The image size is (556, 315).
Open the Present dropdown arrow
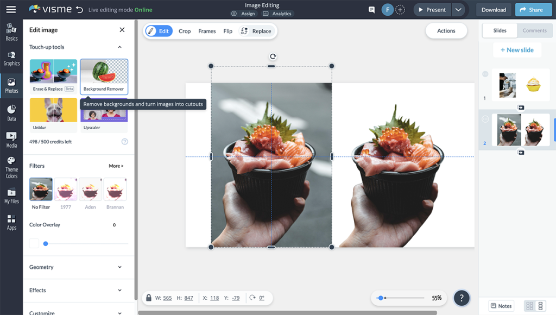point(459,9)
